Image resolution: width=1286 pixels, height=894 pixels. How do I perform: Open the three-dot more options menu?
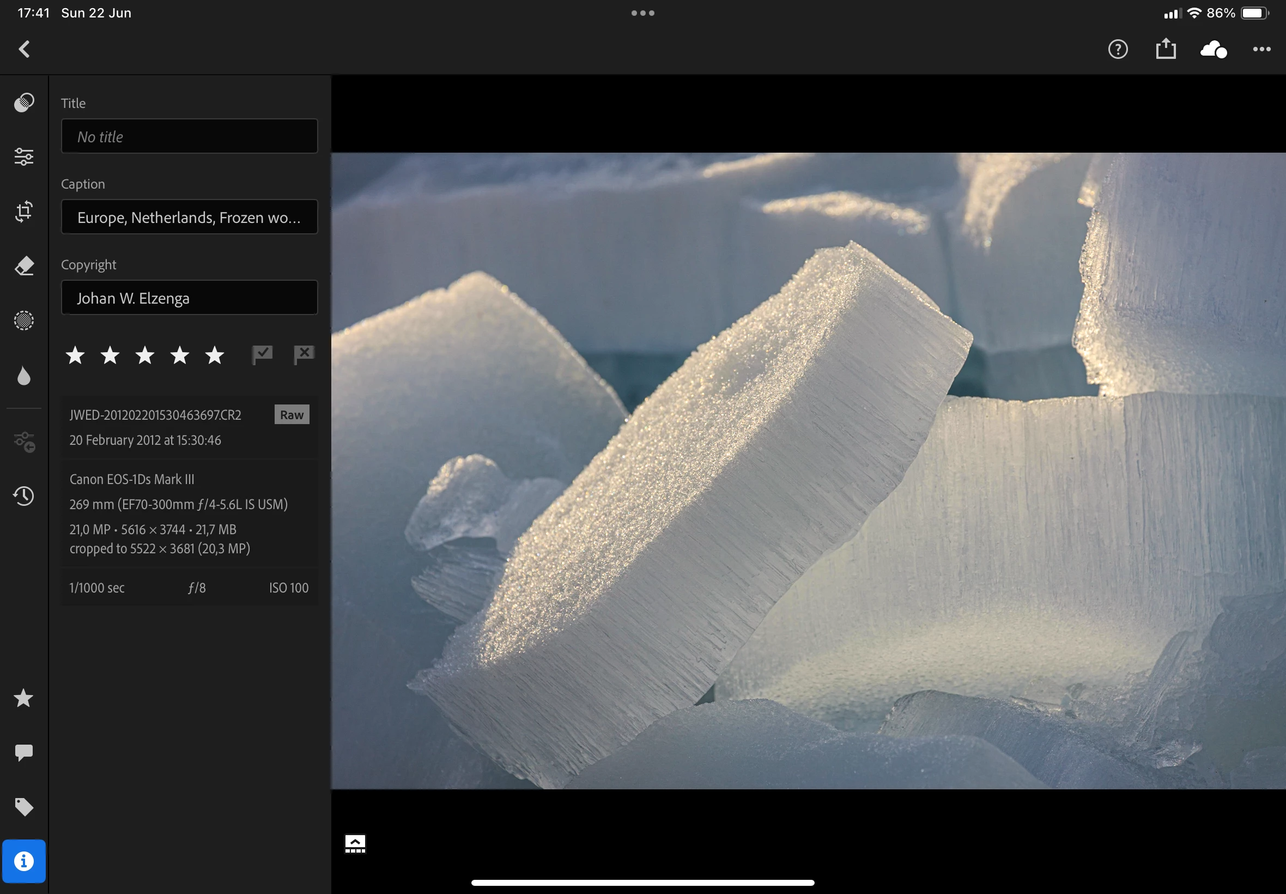(1261, 49)
